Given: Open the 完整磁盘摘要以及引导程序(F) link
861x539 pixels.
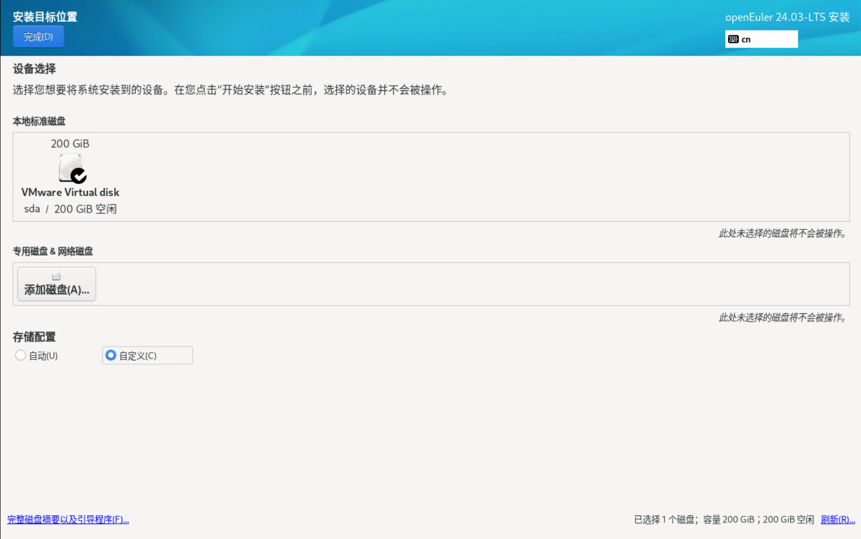Looking at the screenshot, I should coord(68,520).
